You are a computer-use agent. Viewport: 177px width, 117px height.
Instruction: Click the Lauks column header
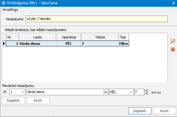37,37
